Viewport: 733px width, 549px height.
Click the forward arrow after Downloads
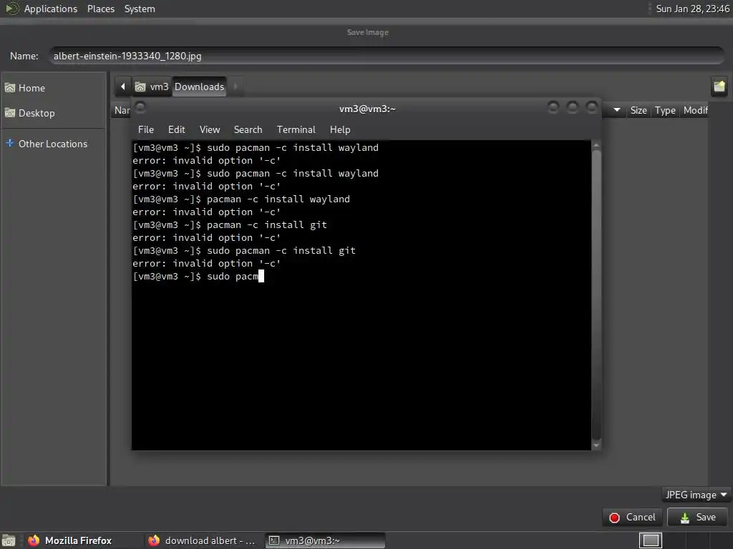[236, 86]
